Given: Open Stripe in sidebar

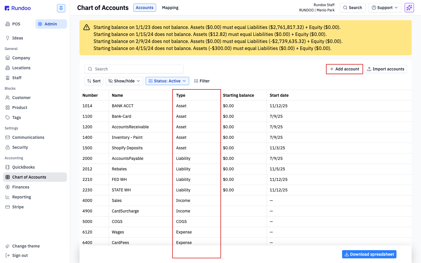Looking at the screenshot, I should click(18, 207).
